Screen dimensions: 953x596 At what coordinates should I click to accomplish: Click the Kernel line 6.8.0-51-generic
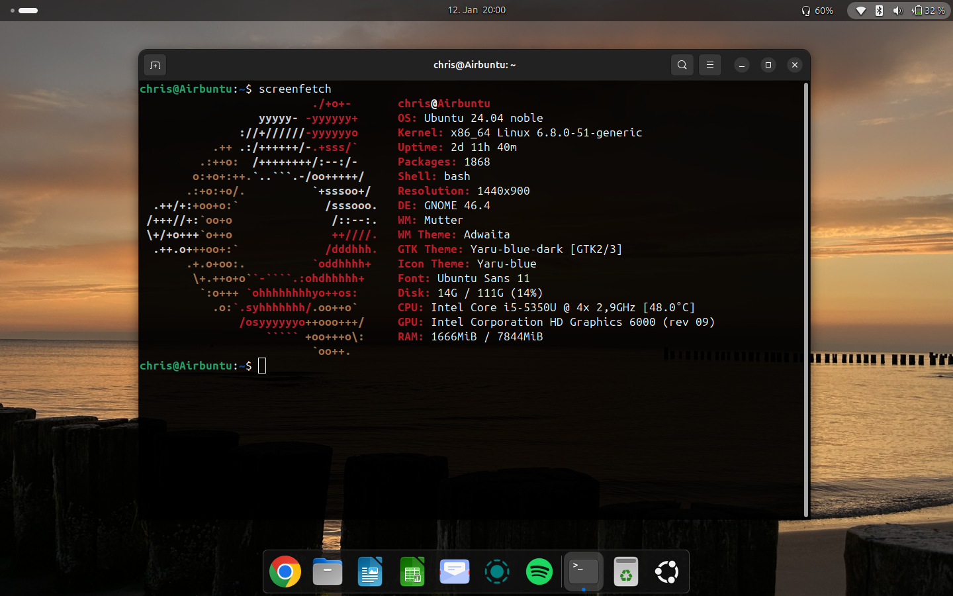point(520,132)
